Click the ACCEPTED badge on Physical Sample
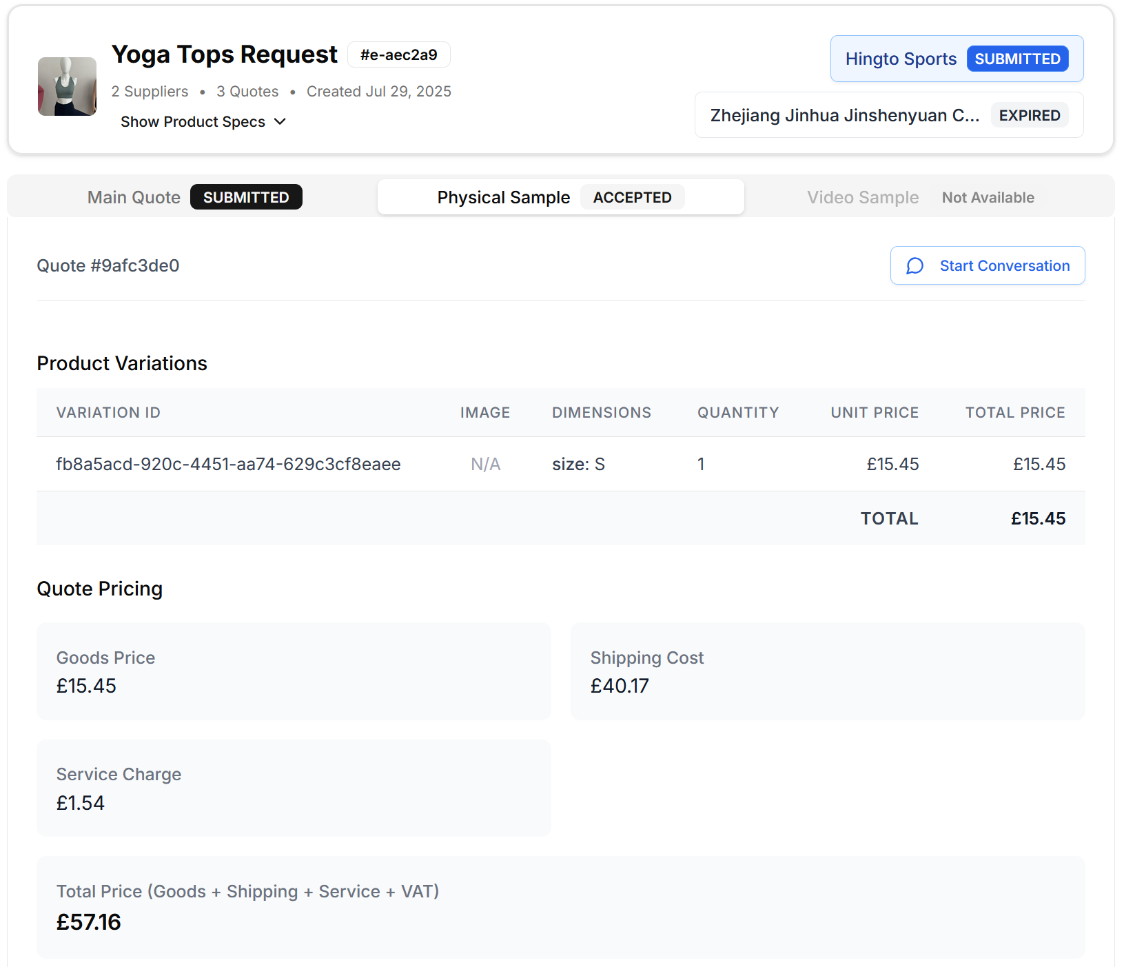The width and height of the screenshot is (1124, 967). (632, 197)
